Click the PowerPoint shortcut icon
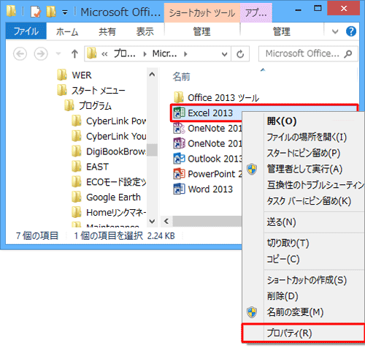Screen dimensions: 365x351 coord(179,174)
